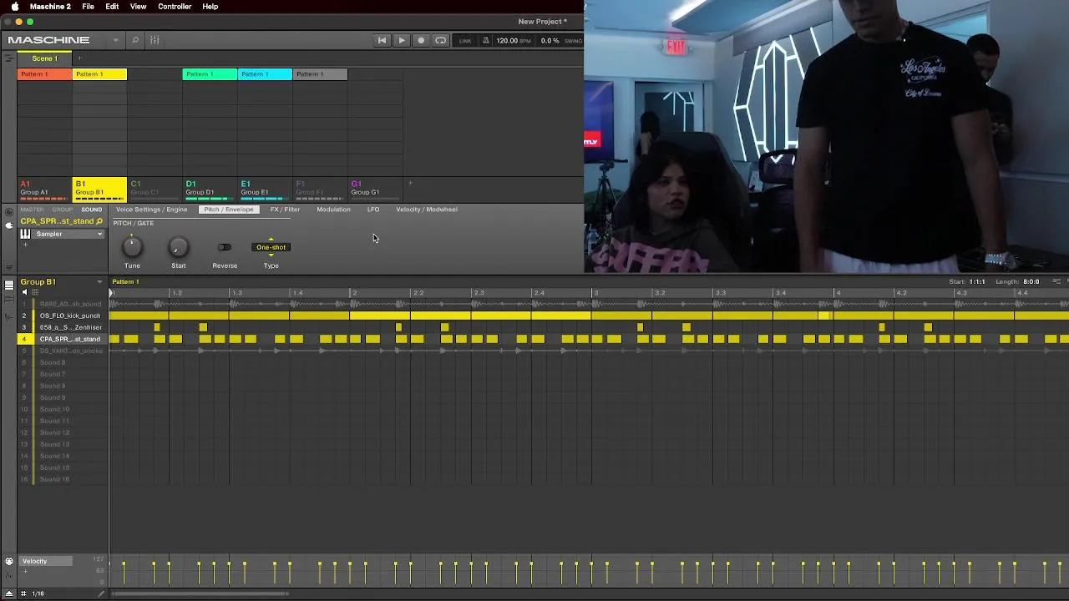
Task: Select the green Pattern 1 of Group D1
Action: [x=210, y=74]
